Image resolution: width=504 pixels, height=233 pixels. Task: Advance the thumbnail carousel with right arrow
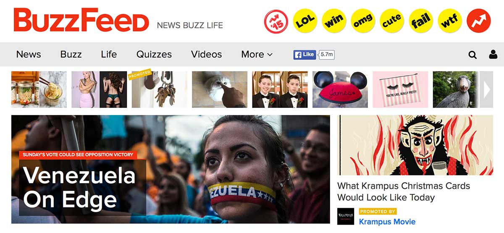(x=486, y=89)
